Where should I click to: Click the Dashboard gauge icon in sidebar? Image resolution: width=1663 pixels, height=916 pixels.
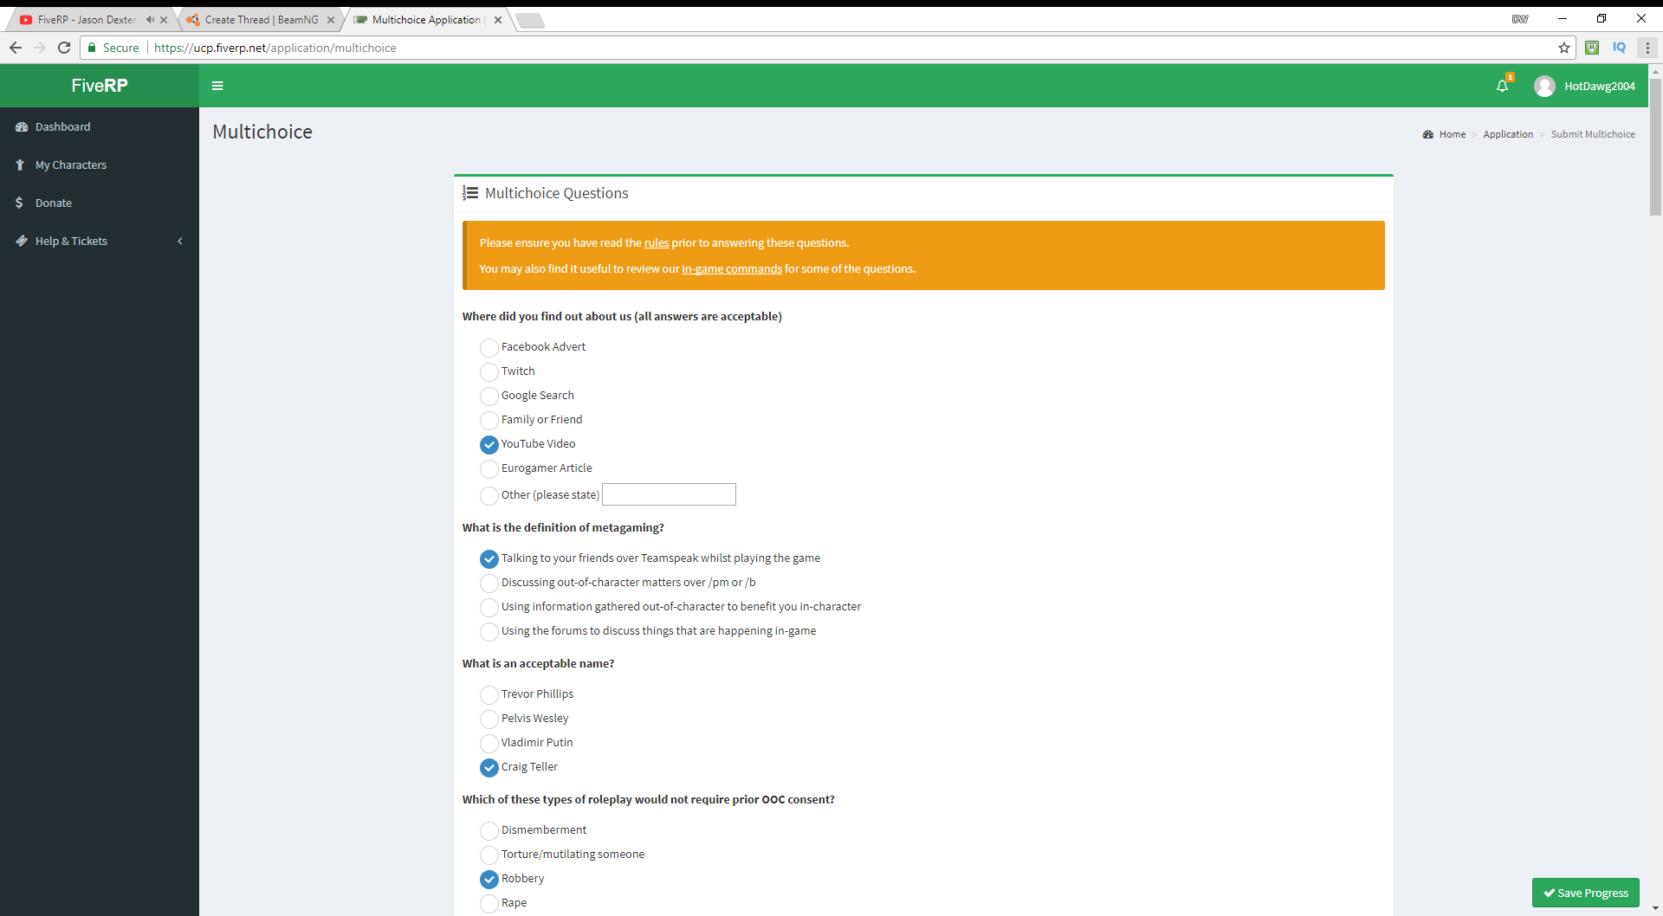click(22, 127)
